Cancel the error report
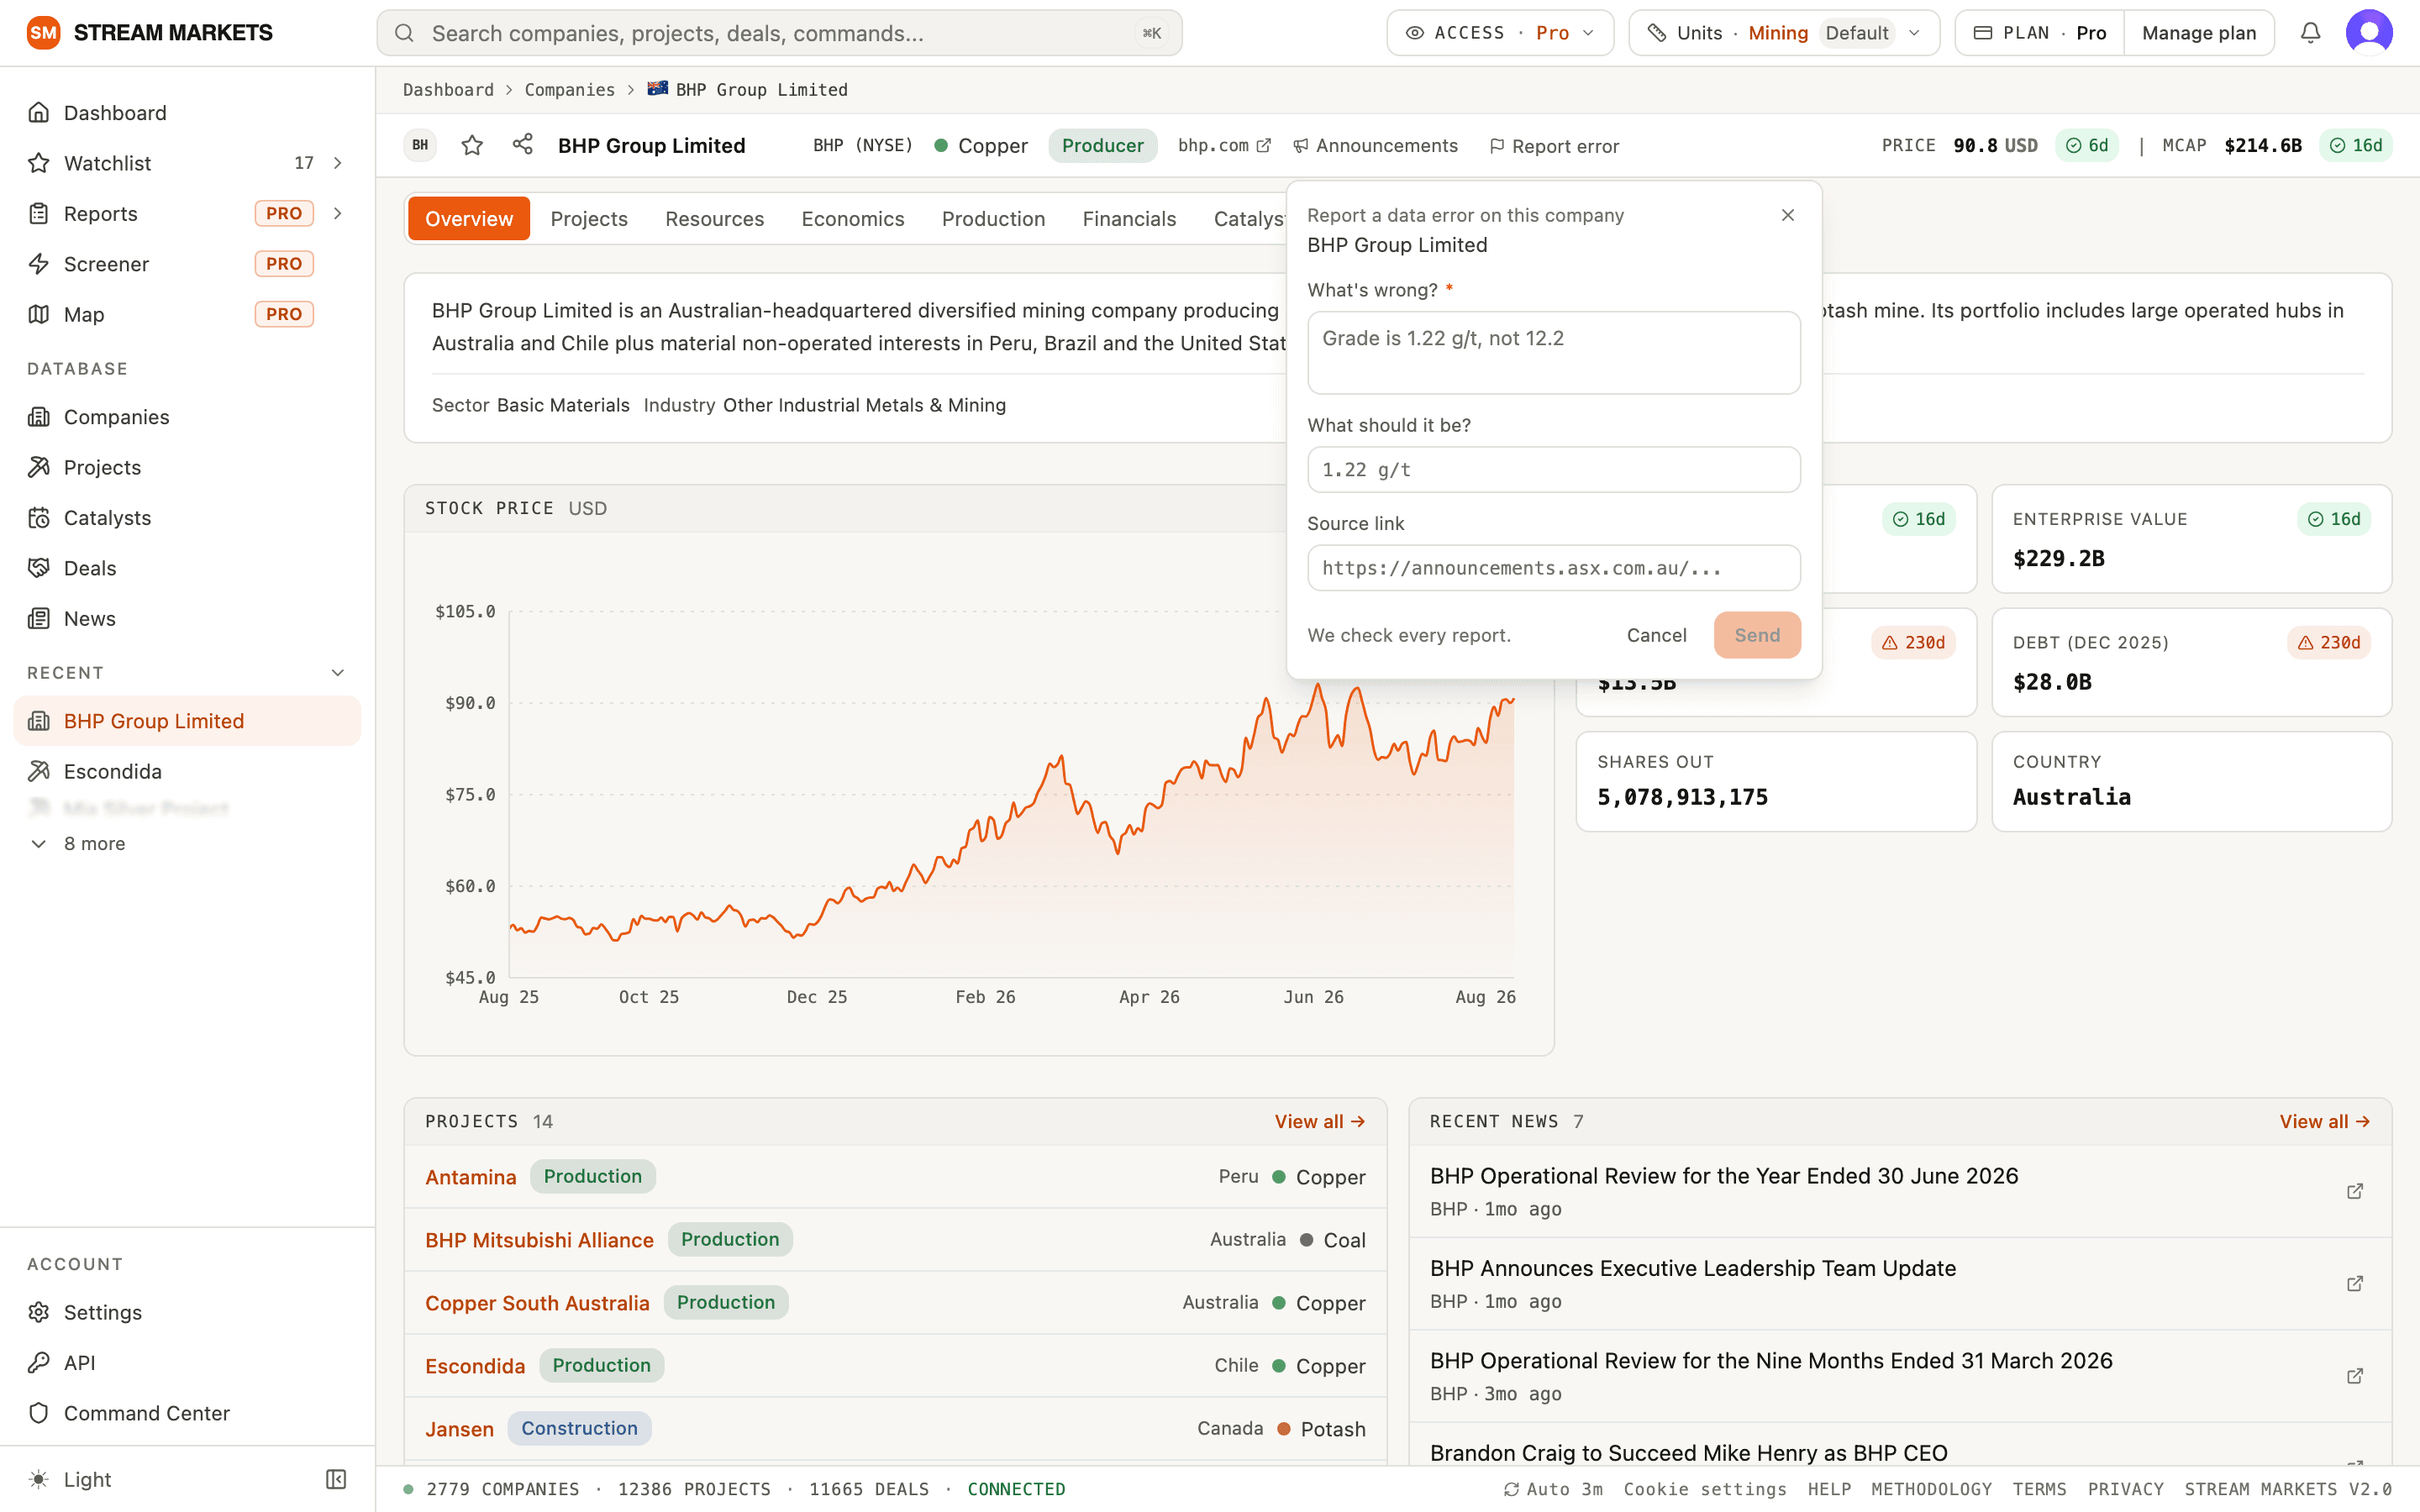This screenshot has height=1512, width=2420. [1656, 635]
